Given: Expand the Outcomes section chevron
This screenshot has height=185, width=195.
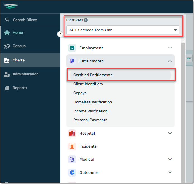Looking at the screenshot, I should [170, 172].
